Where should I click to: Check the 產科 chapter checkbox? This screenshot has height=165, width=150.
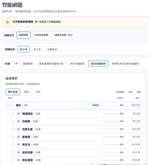coord(9,105)
